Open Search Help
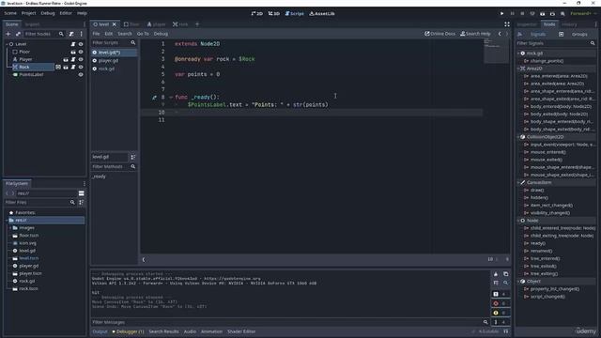This screenshot has height=338, width=601. (475, 34)
